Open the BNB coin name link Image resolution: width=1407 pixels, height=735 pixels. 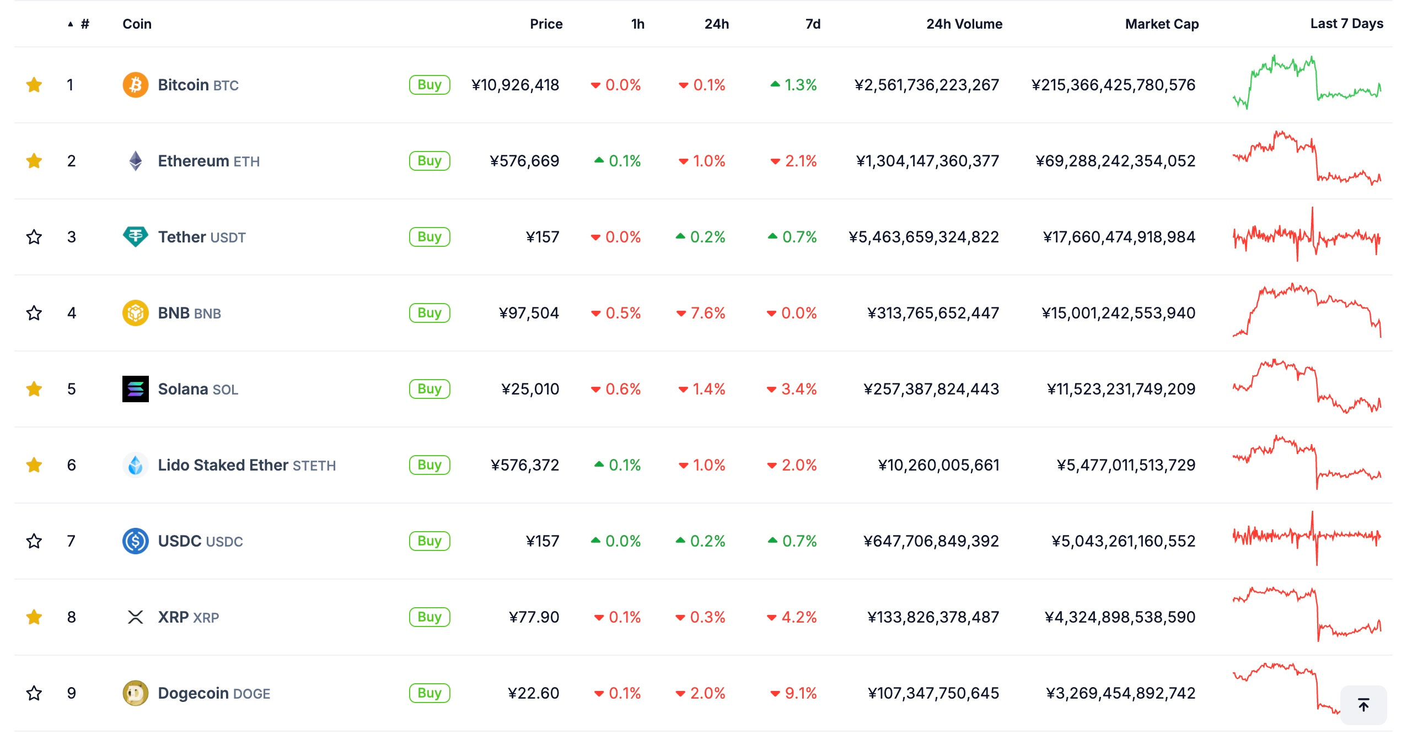(x=189, y=313)
